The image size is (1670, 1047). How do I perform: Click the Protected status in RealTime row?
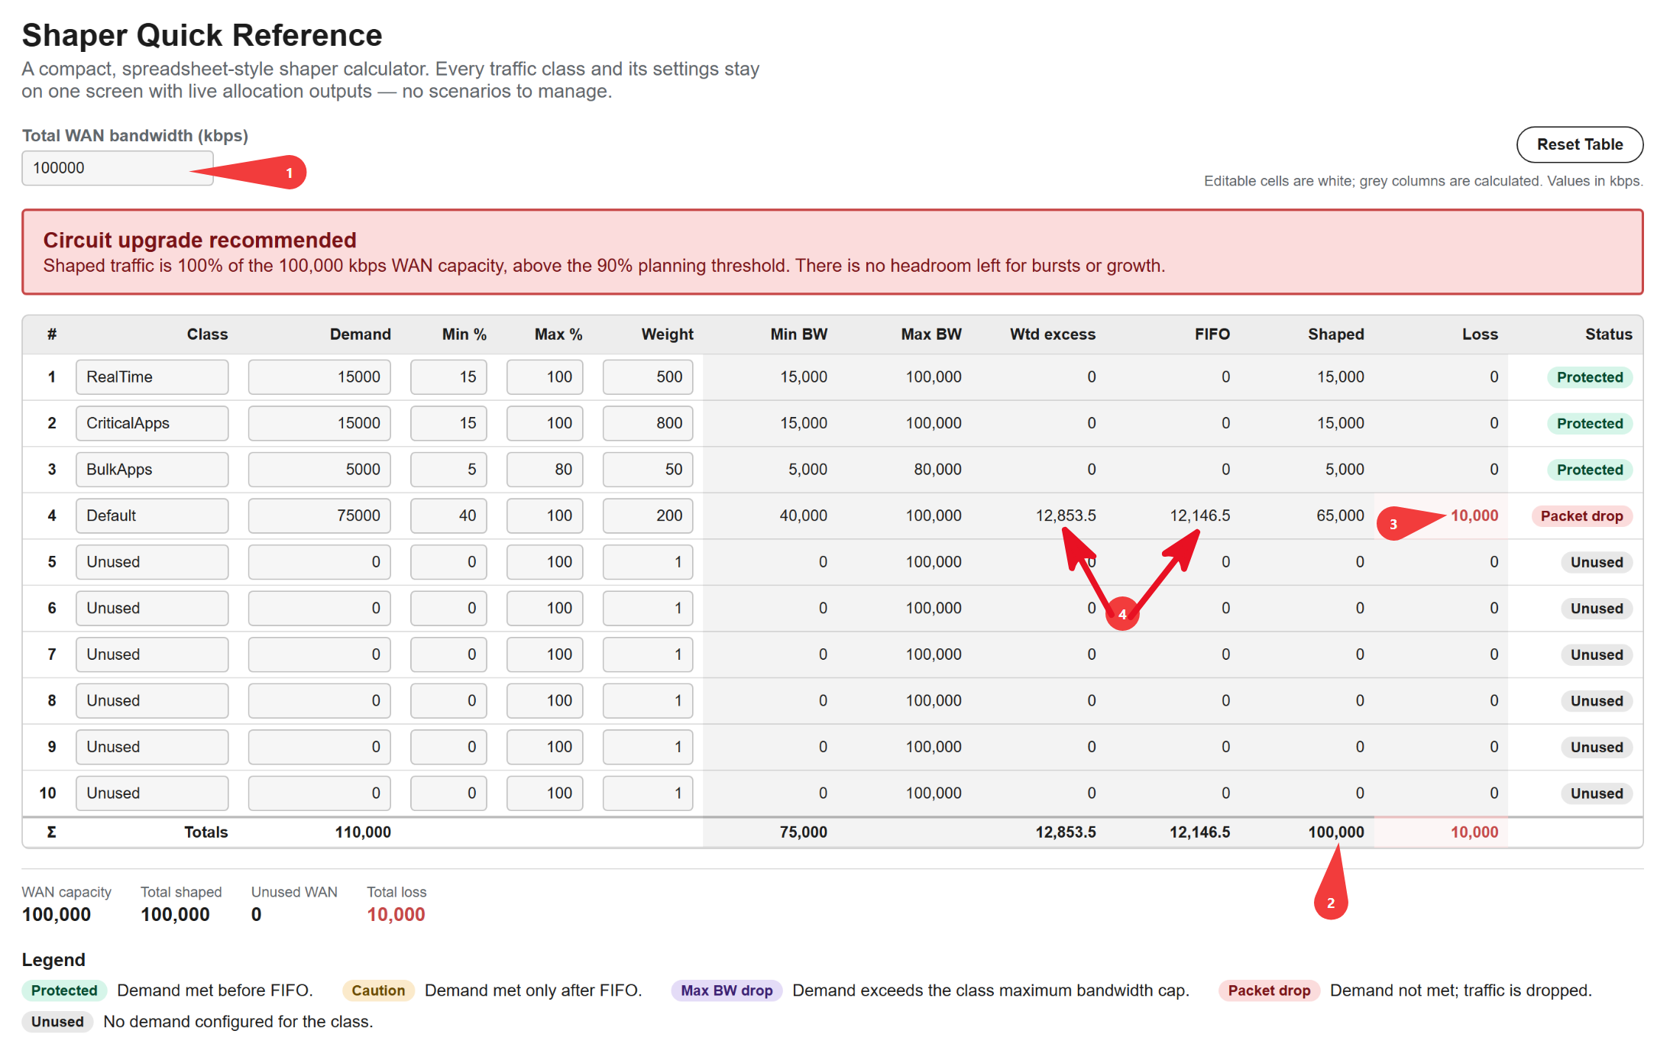[1590, 377]
